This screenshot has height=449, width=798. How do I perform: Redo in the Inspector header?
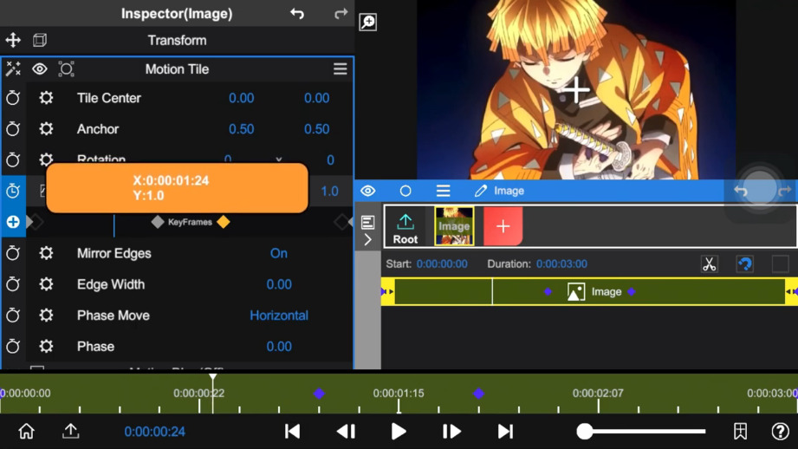(341, 14)
